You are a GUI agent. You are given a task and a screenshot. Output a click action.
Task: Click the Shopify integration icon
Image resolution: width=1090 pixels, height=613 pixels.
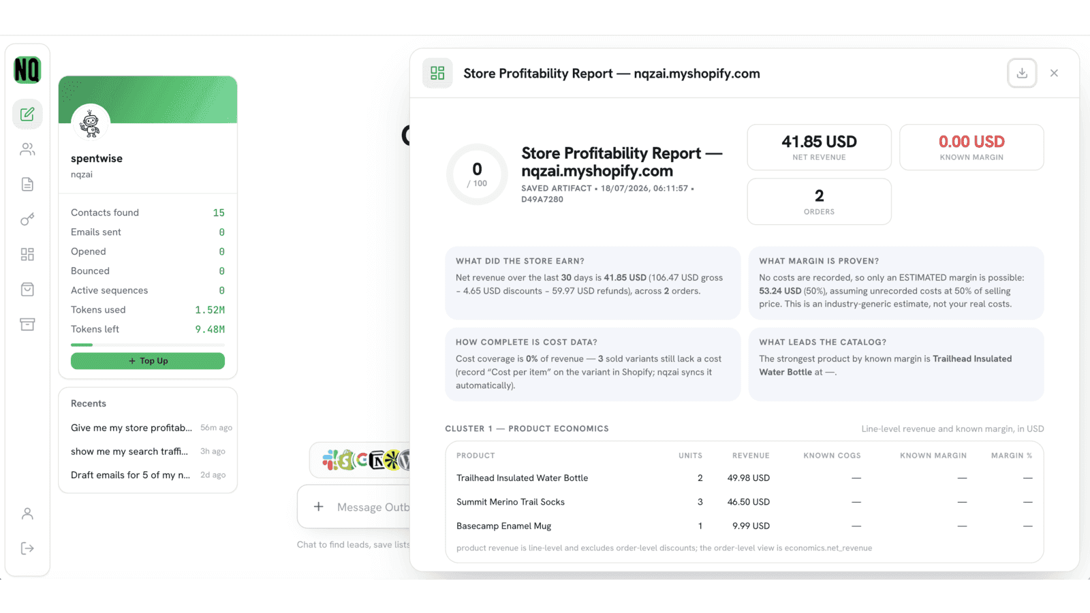(x=346, y=460)
